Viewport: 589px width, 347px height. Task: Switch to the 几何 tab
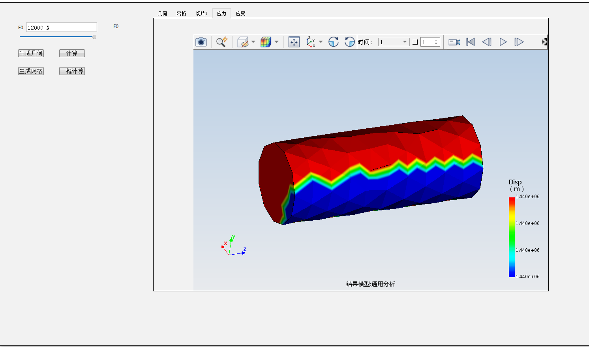[x=162, y=13]
